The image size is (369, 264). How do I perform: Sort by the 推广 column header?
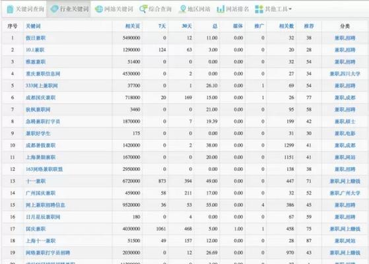259,26
